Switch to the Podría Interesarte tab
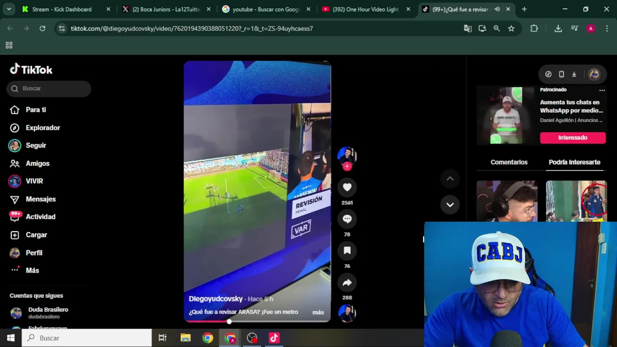 pos(574,162)
